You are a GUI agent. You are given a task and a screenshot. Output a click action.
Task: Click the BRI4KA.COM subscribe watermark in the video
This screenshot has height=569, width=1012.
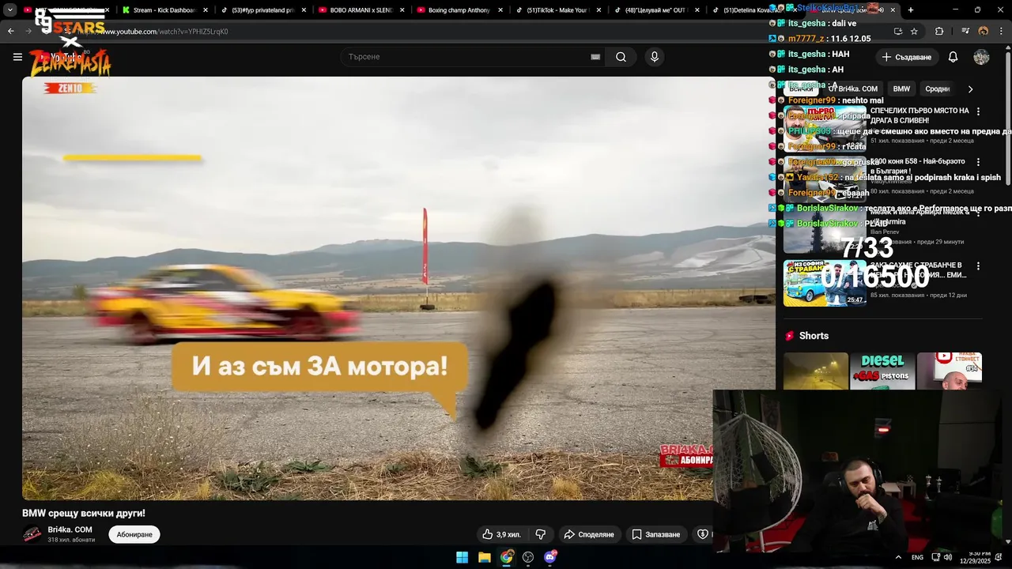click(x=686, y=454)
